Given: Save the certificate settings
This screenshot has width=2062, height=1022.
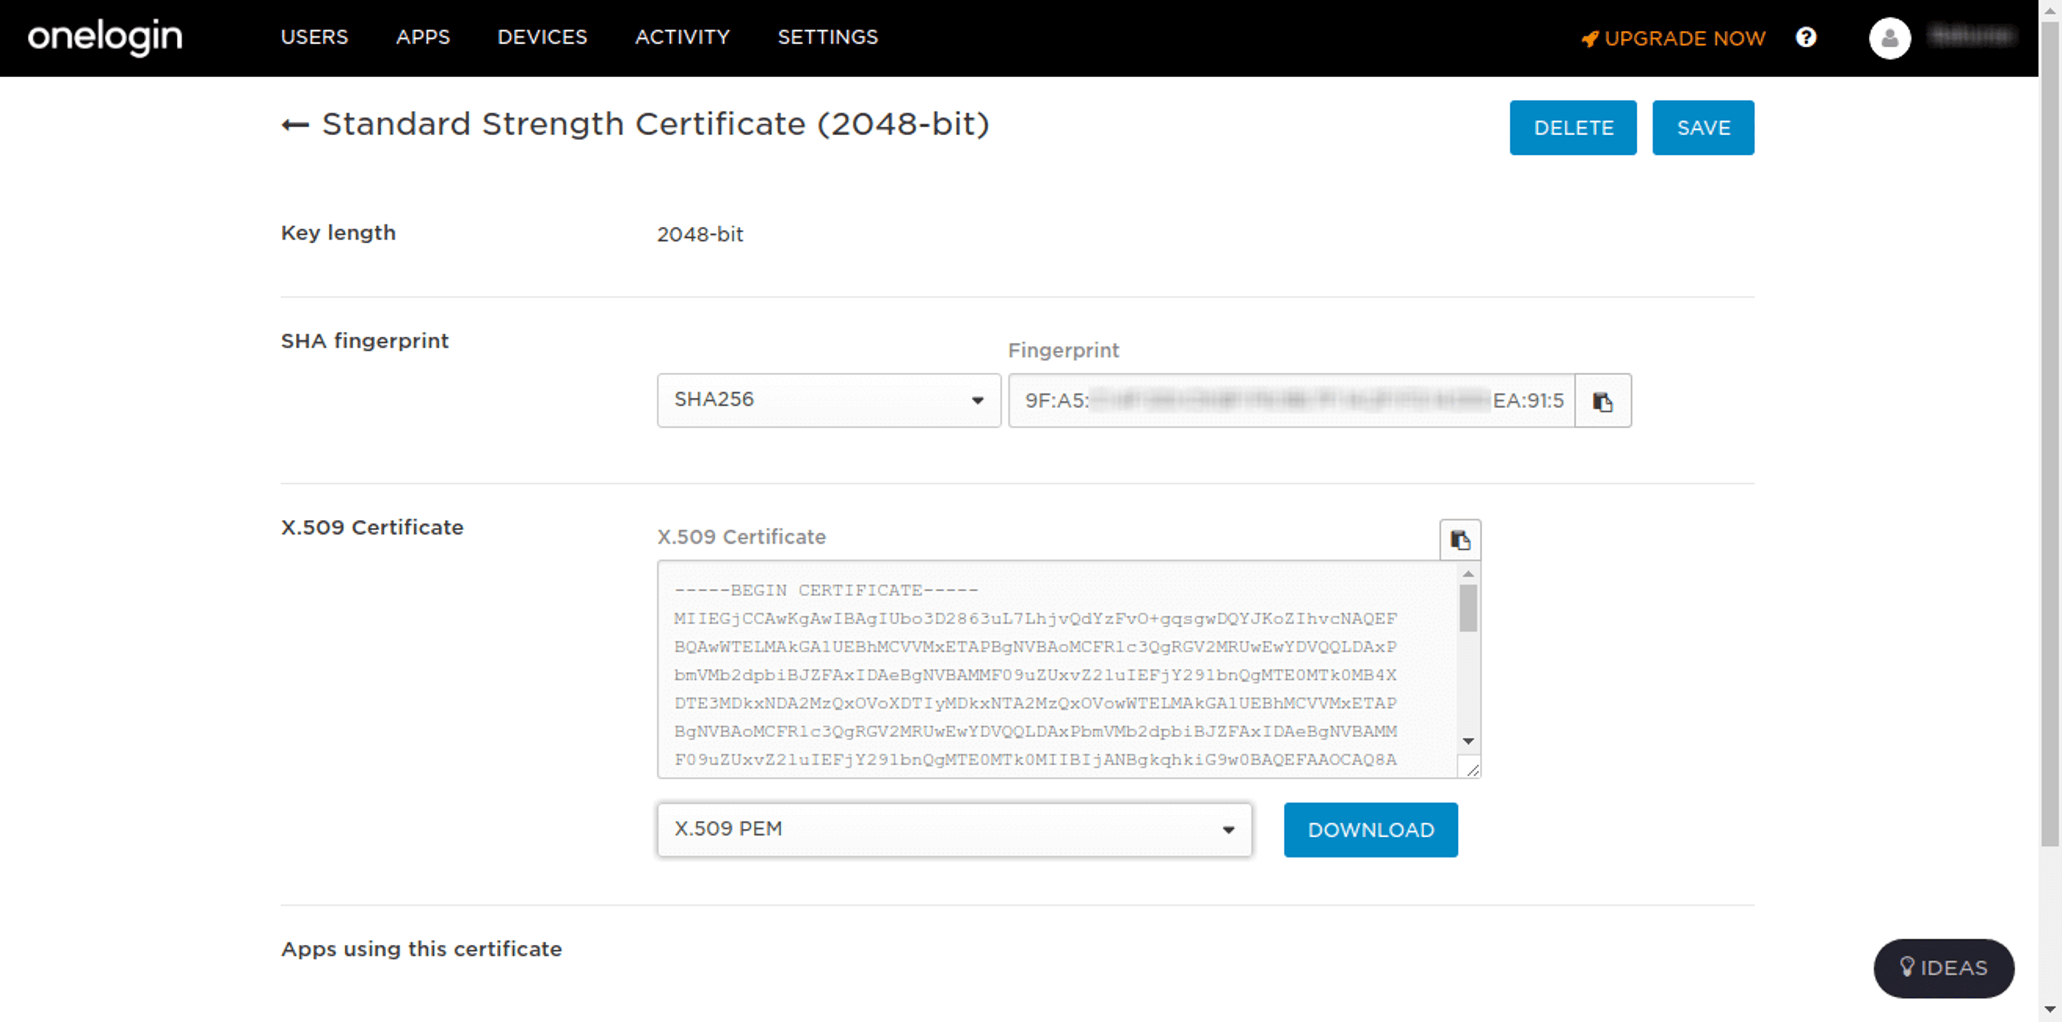Looking at the screenshot, I should tap(1703, 128).
